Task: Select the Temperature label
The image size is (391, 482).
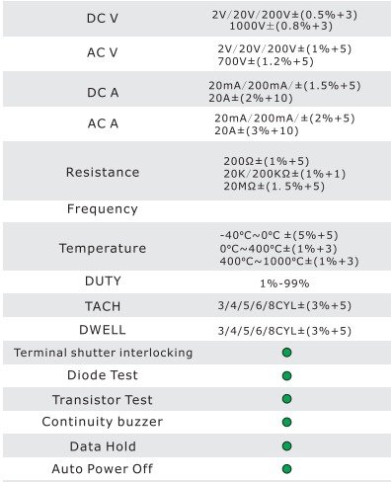Action: tap(103, 248)
